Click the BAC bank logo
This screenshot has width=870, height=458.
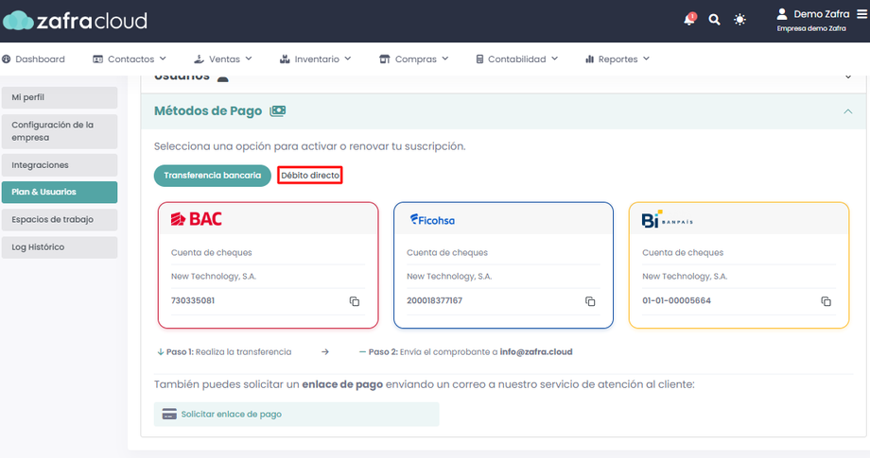click(x=197, y=219)
